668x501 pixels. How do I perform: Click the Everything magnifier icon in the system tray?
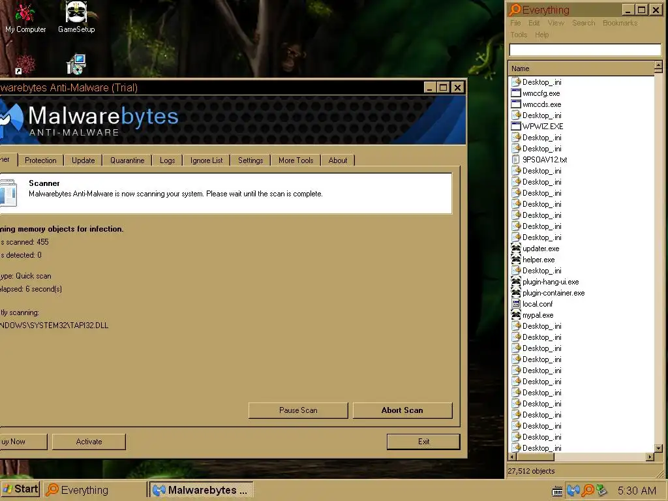[x=588, y=491]
